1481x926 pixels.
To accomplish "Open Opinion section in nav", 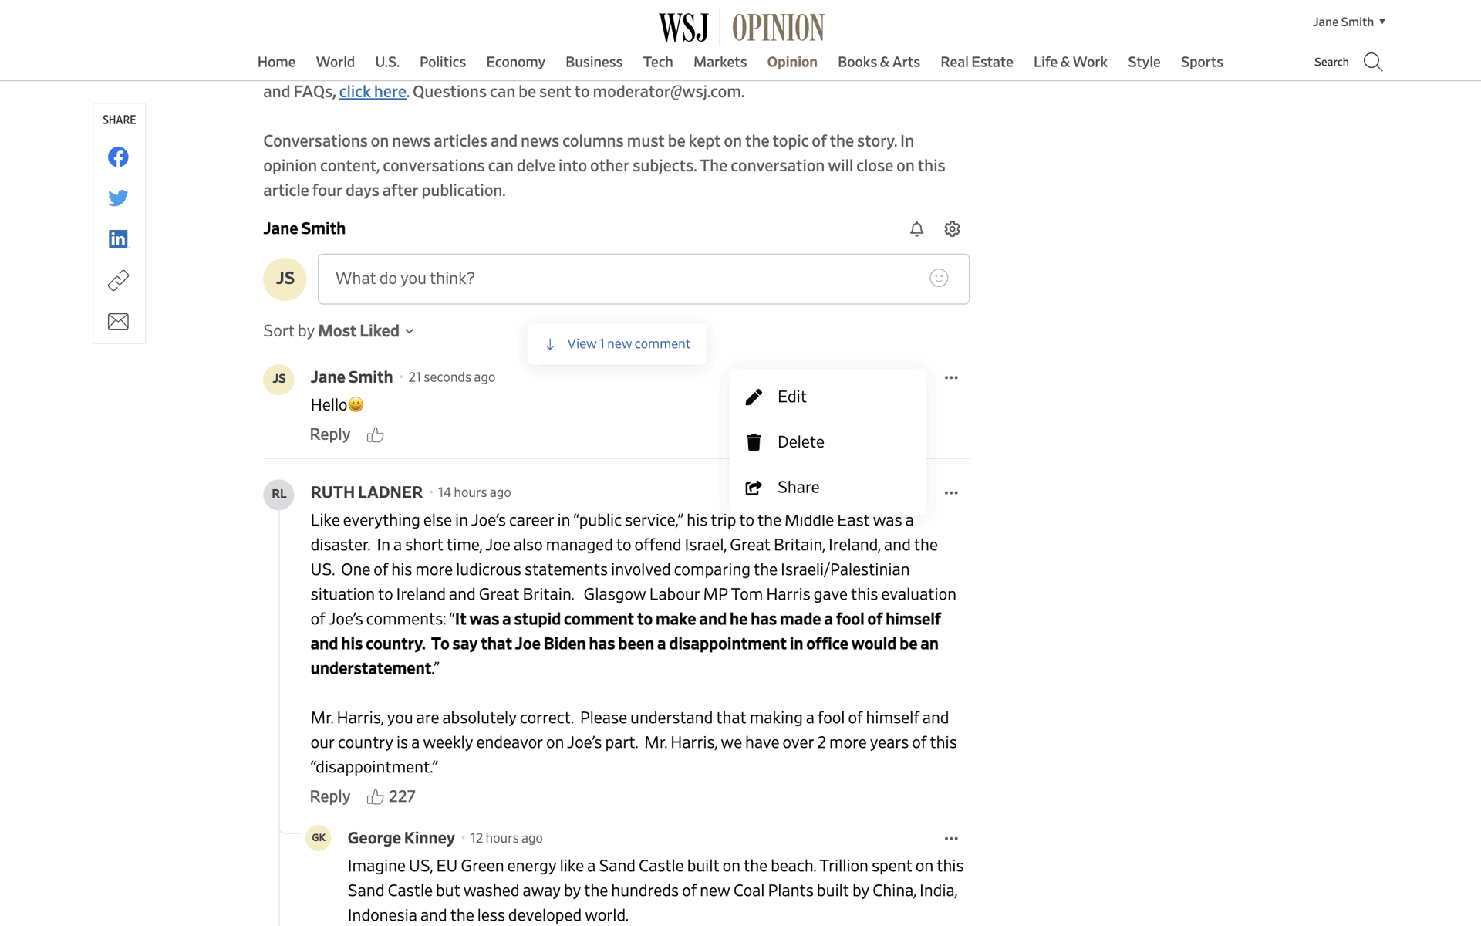I will pos(791,62).
